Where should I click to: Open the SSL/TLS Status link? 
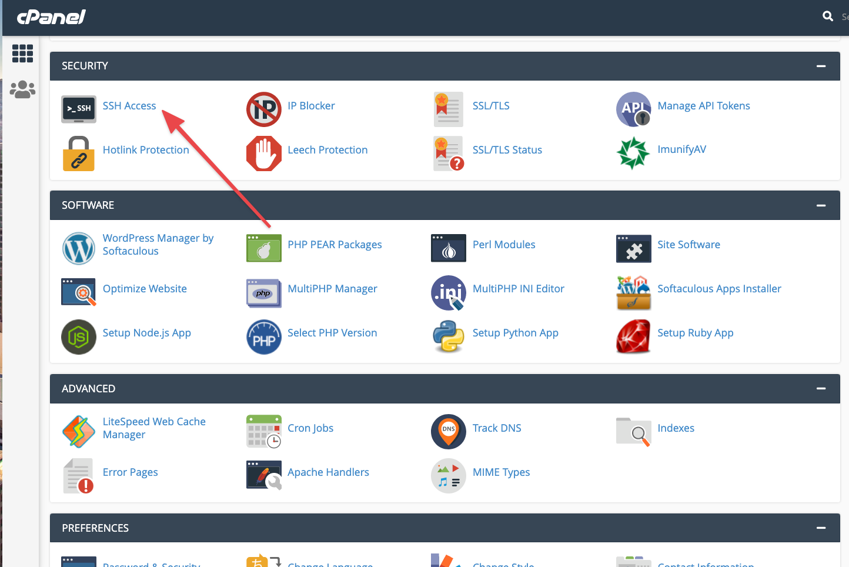coord(507,150)
